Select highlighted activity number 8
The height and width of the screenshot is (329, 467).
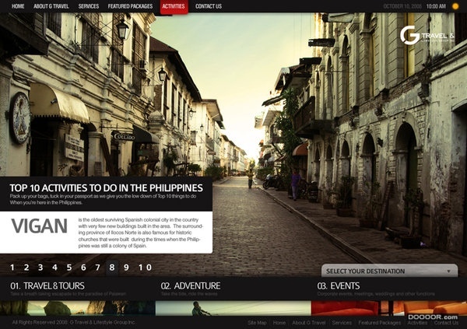coord(112,268)
